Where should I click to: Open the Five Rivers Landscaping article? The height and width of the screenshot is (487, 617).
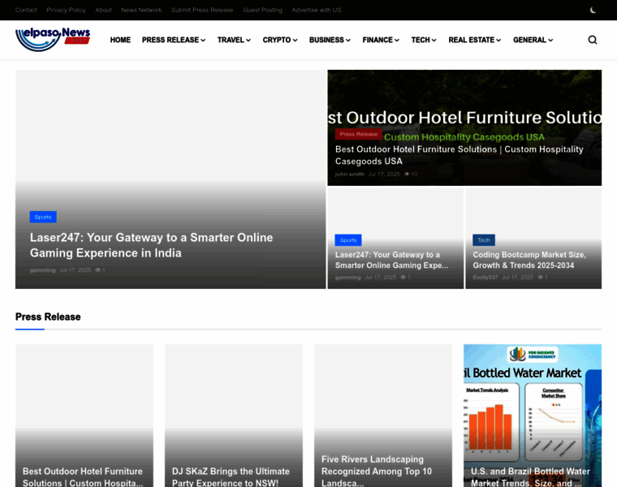tap(377, 471)
